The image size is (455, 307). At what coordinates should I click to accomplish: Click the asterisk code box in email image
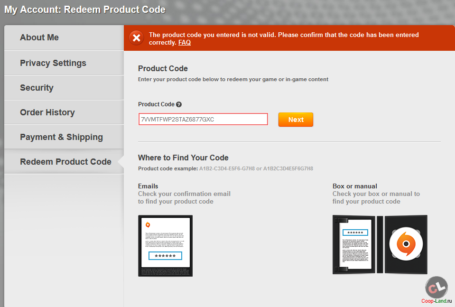[166, 256]
